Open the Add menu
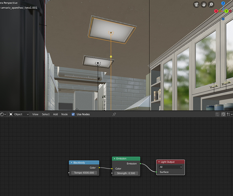This screenshot has width=233, height=196. coord(55,114)
